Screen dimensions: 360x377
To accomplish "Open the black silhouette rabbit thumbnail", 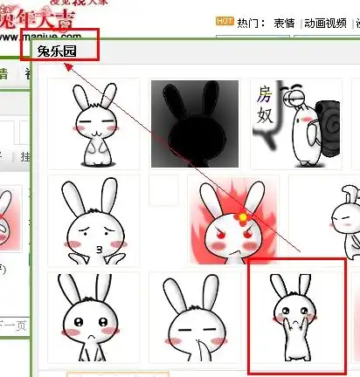I will pos(195,124).
